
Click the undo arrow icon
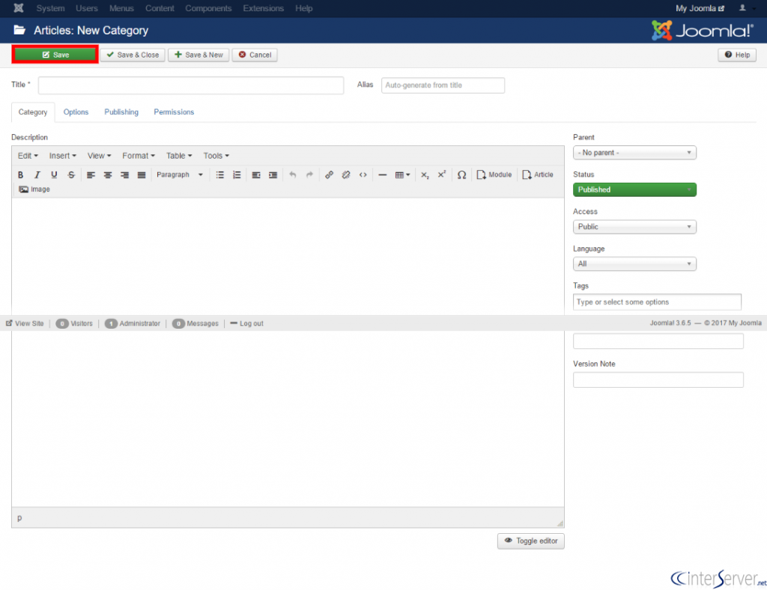(293, 174)
